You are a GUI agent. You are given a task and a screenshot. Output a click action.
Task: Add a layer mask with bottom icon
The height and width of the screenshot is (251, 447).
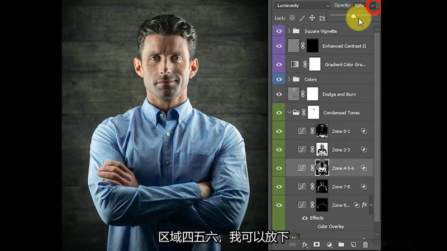pyautogui.click(x=316, y=244)
